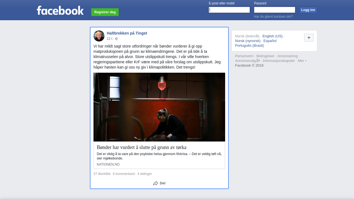Switch language to Português (Brasil)
The image size is (354, 199).
(249, 46)
